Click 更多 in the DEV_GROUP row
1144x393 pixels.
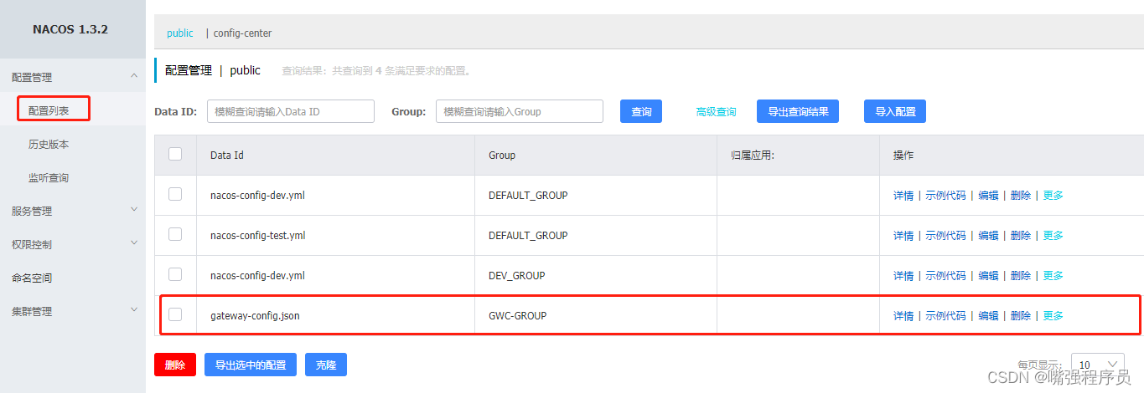1053,275
